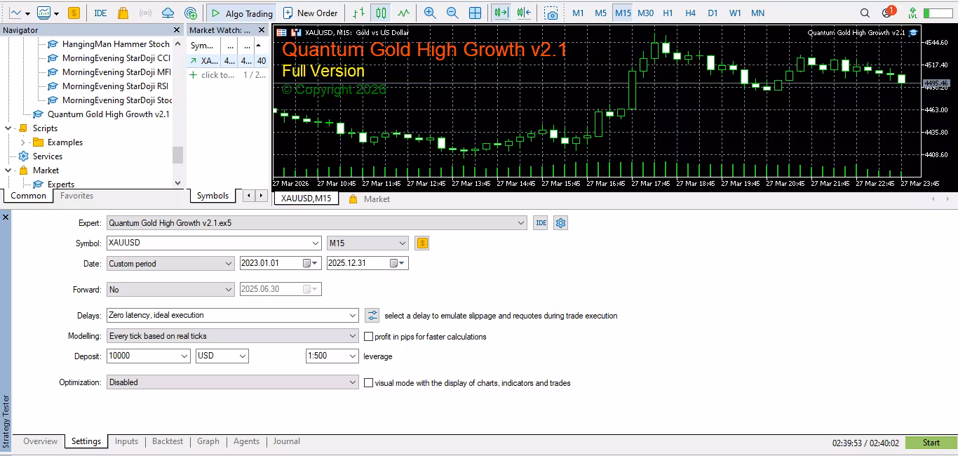The width and height of the screenshot is (958, 456).
Task: Open the Favorites tab in Navigator
Action: click(x=76, y=196)
